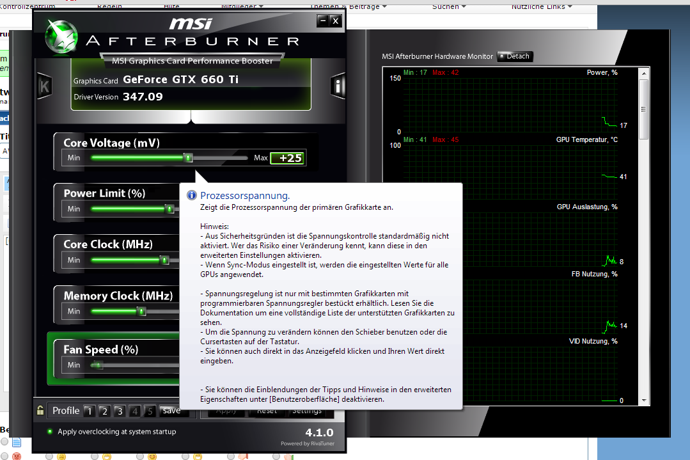
Task: Open the Themen & Beiträge dropdown
Action: pyautogui.click(x=349, y=6)
